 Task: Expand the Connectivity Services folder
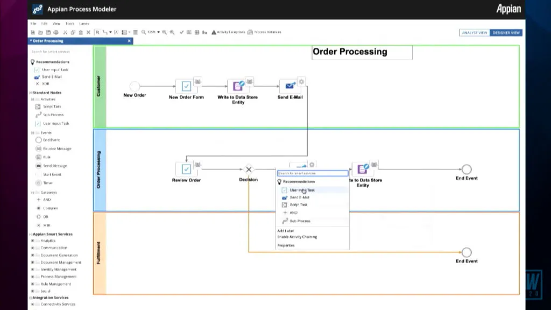[33, 305]
